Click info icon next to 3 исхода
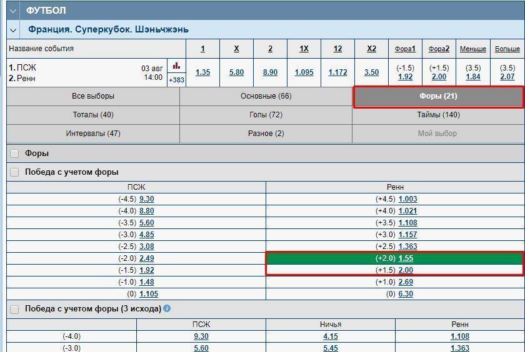The height and width of the screenshot is (352, 525). (x=167, y=308)
